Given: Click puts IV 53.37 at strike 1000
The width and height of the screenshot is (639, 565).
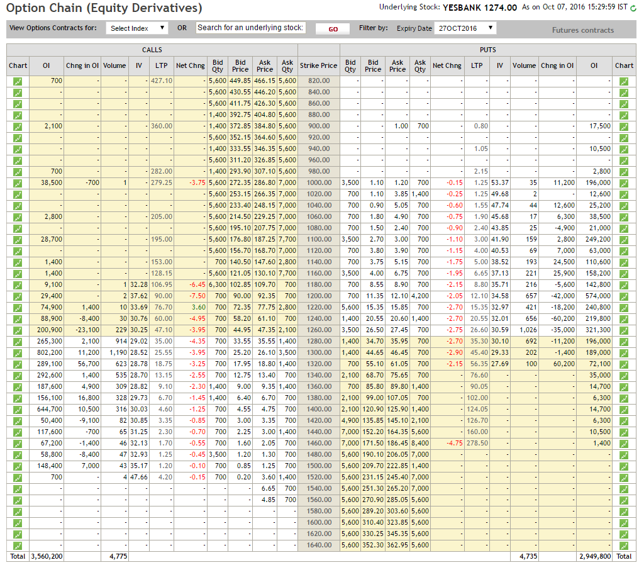Looking at the screenshot, I should click(x=499, y=182).
